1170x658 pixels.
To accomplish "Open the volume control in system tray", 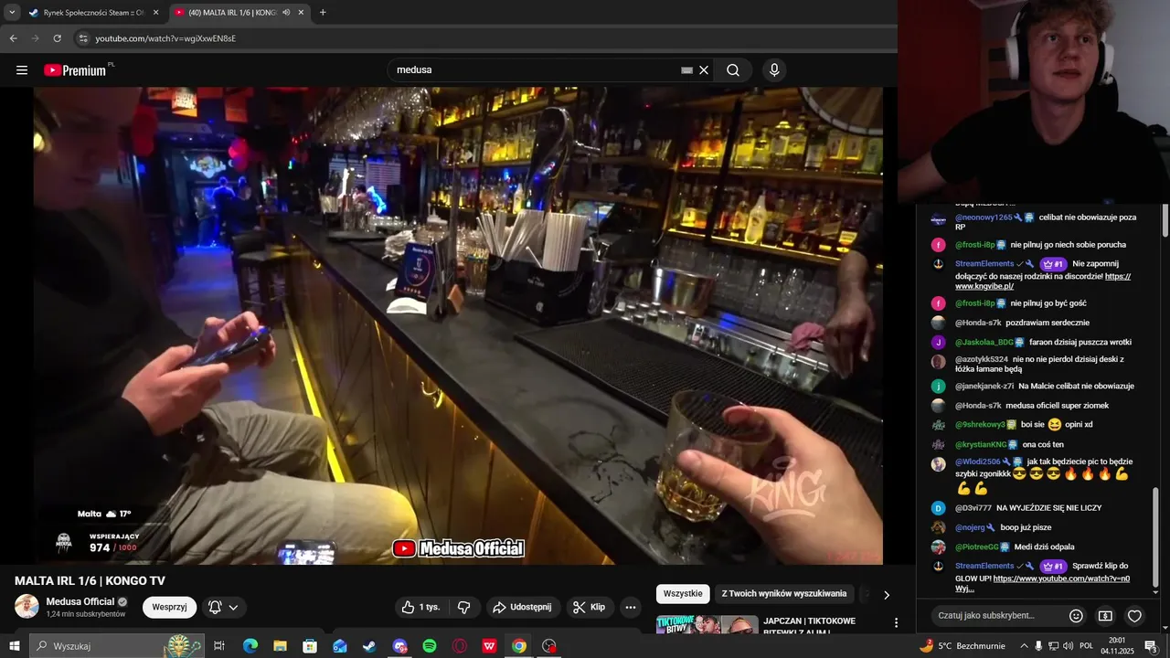I will [1068, 646].
